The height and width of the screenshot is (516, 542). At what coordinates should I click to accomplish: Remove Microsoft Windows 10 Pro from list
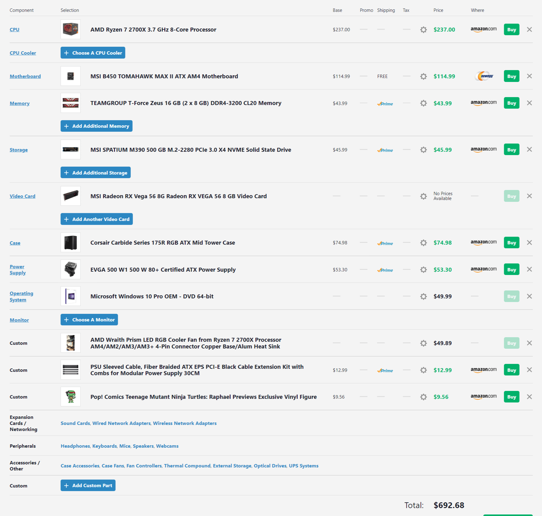pyautogui.click(x=529, y=296)
